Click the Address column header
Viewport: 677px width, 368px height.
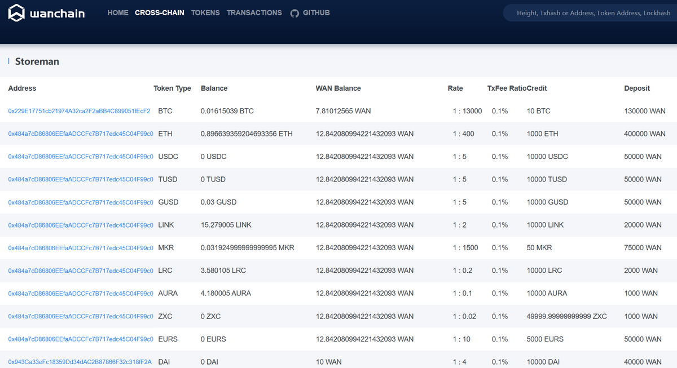pos(22,88)
